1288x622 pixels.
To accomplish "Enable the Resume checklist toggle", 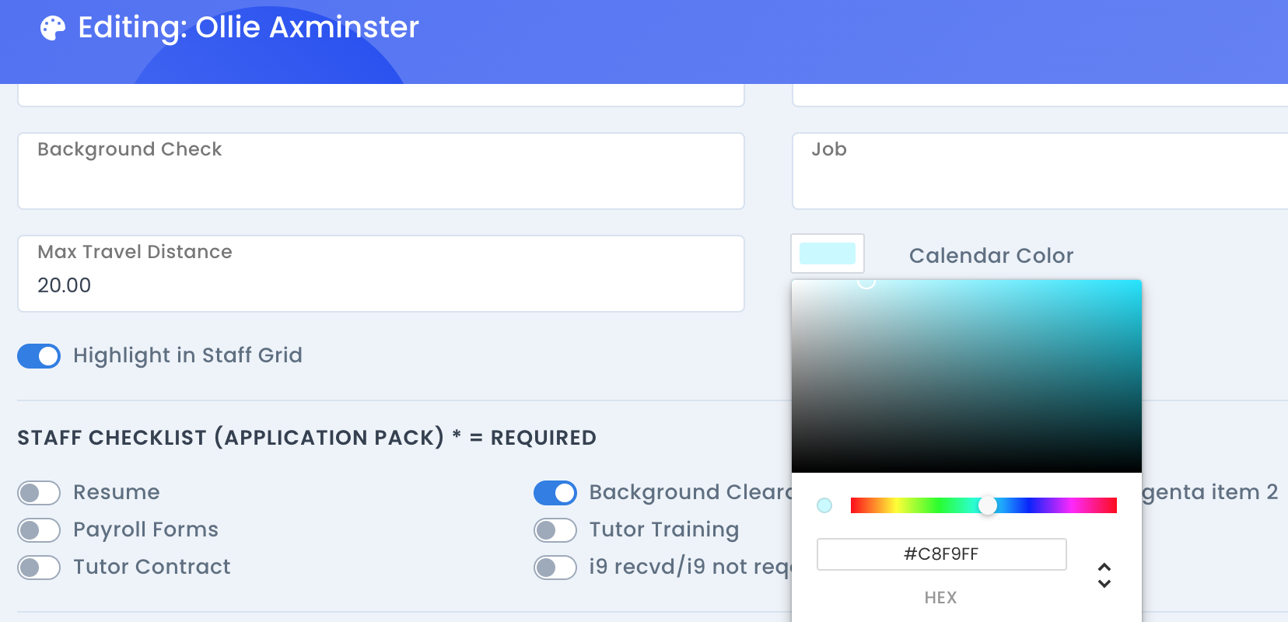I will [39, 492].
